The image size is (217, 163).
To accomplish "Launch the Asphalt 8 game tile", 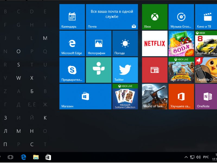I will pos(206,43).
